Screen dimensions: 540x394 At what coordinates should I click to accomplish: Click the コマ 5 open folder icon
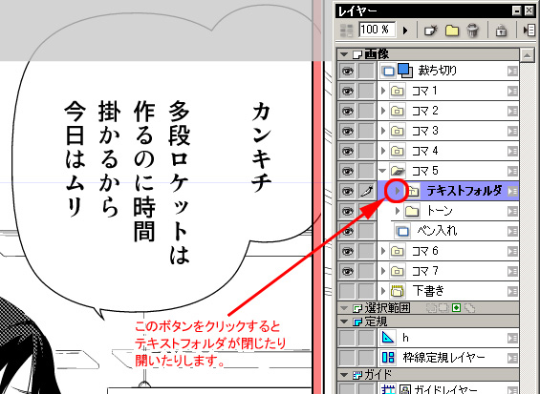(398, 171)
